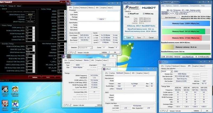Open CAS# Write Latency dropdown
Viewport: 213px width, 113px height.
[34, 71]
